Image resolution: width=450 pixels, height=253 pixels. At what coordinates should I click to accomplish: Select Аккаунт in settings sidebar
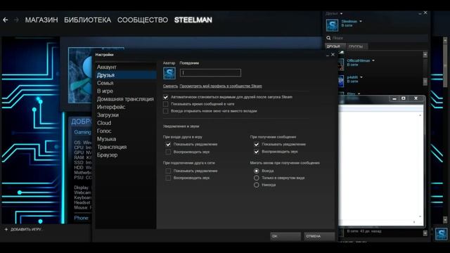[126, 67]
